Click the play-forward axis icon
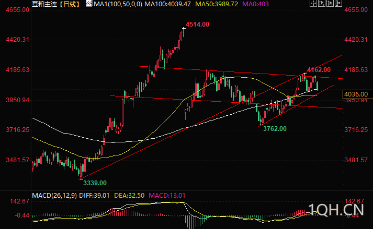373x229 pixels. pos(330,3)
